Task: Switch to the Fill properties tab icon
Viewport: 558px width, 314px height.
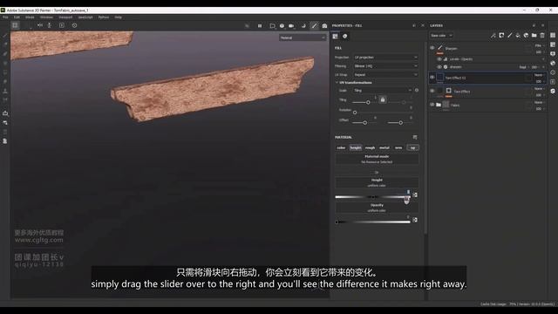Action: tap(335, 36)
